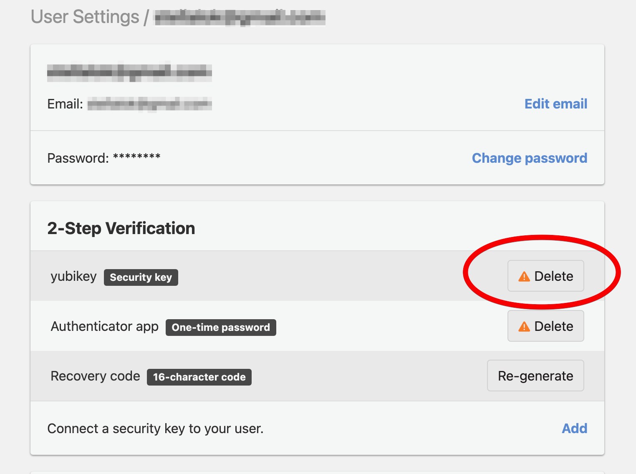Screen dimensions: 636x474
Task: Click the 2-Step Verification section heading
Action: [x=121, y=228]
